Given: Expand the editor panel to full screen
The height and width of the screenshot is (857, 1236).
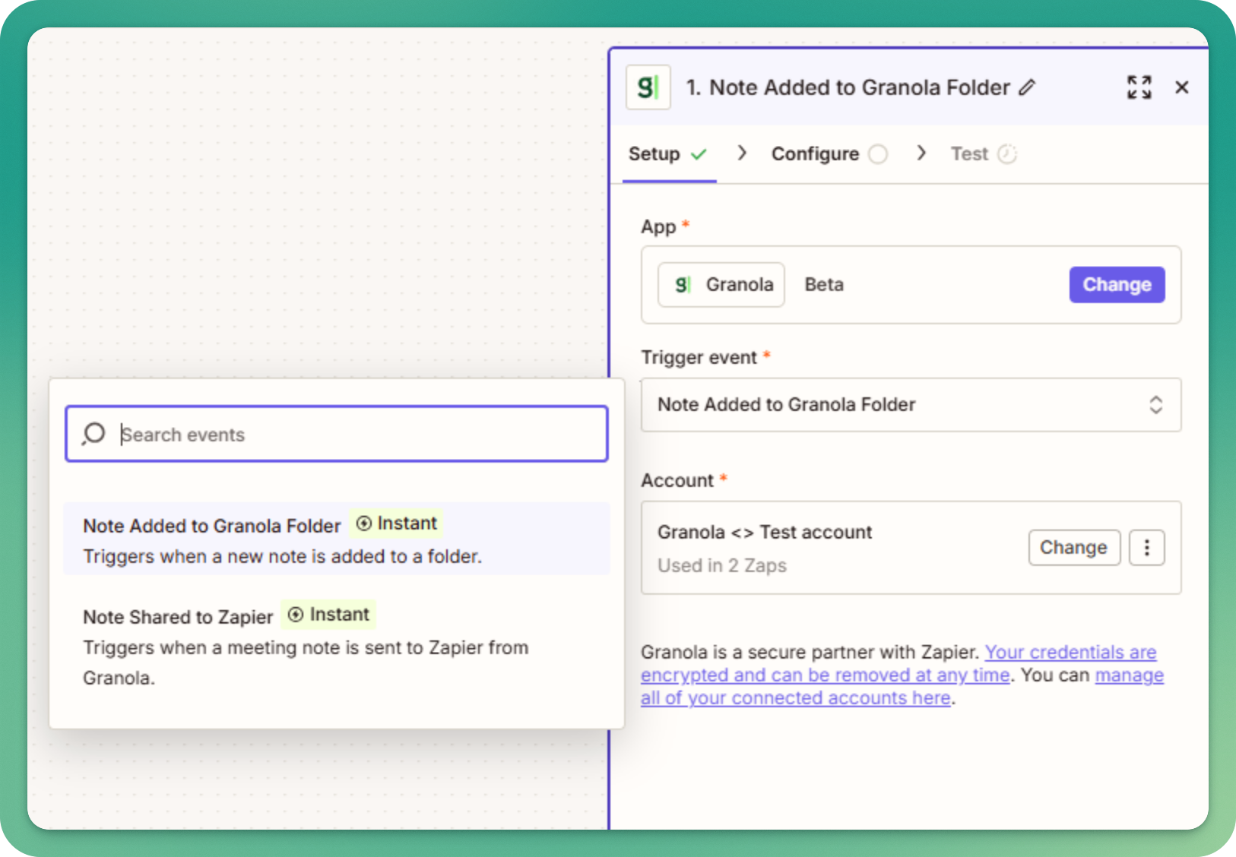Looking at the screenshot, I should pos(1139,87).
